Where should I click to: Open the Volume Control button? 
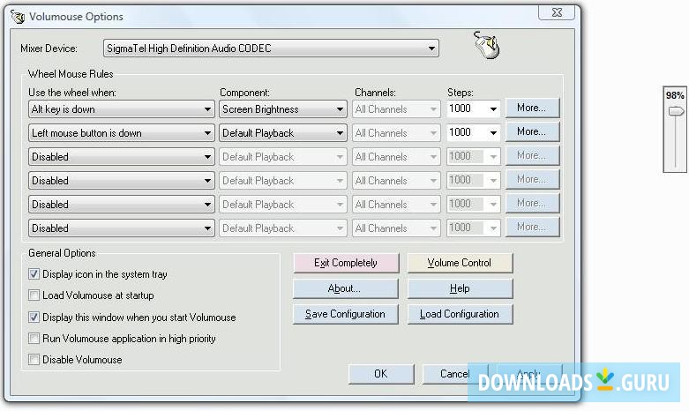click(460, 263)
